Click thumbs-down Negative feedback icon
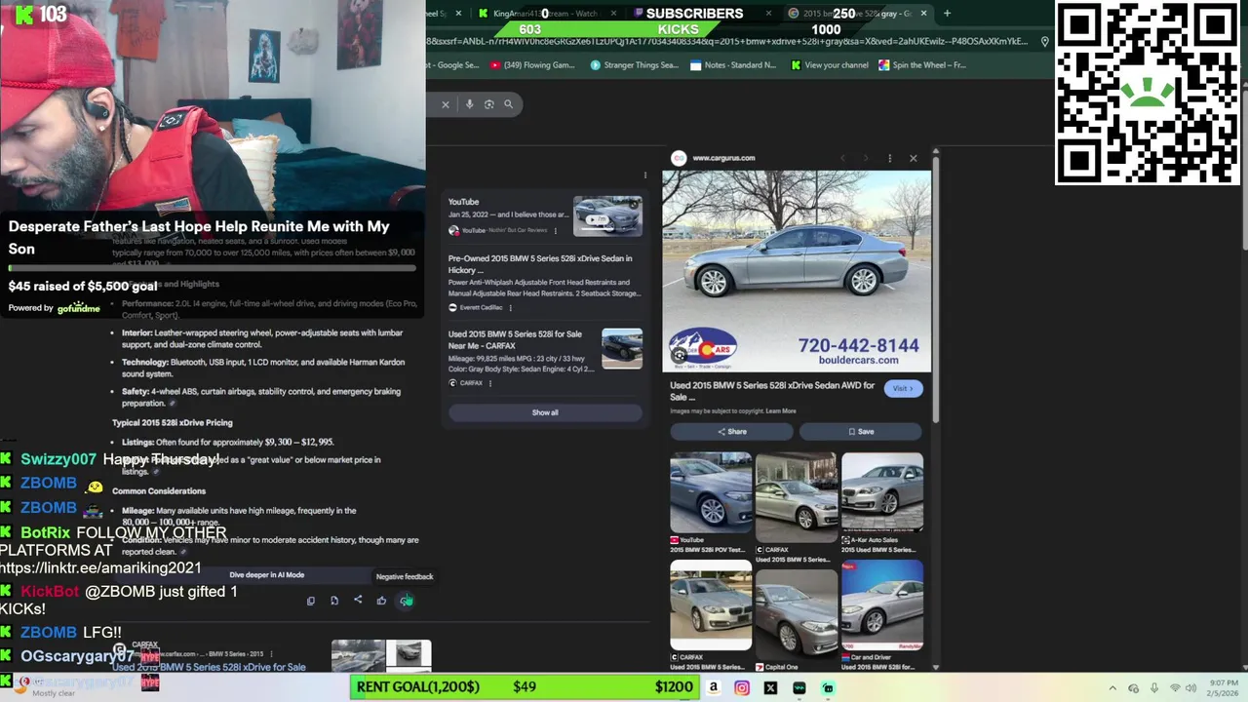This screenshot has width=1248, height=702. point(406,601)
